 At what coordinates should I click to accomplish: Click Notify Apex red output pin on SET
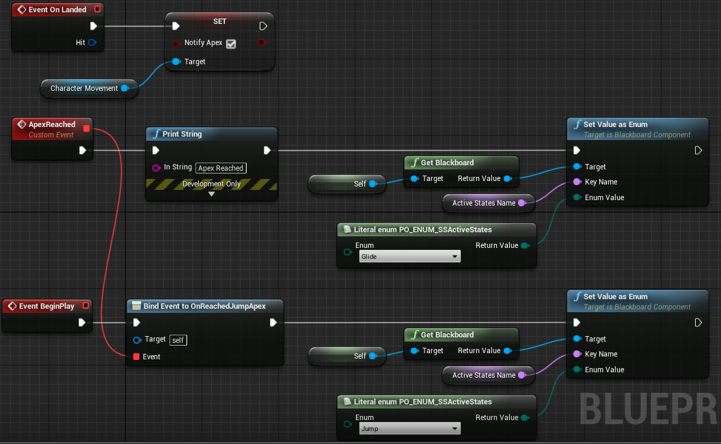(x=262, y=42)
